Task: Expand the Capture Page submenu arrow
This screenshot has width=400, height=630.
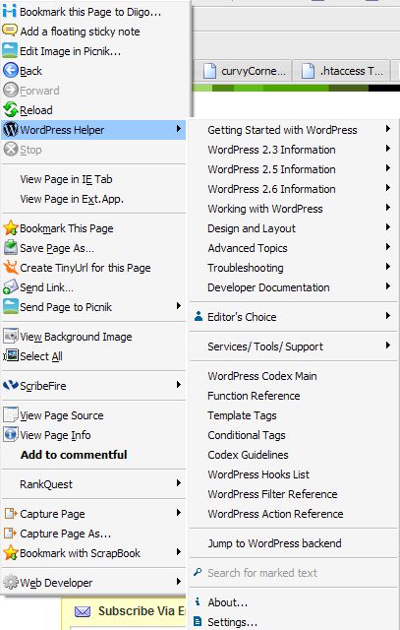Action: click(x=179, y=512)
